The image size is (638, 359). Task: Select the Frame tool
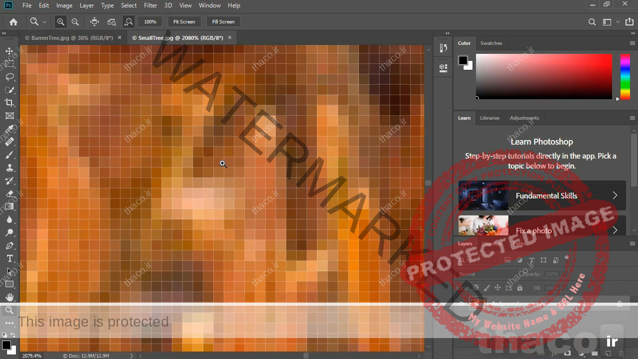[9, 116]
